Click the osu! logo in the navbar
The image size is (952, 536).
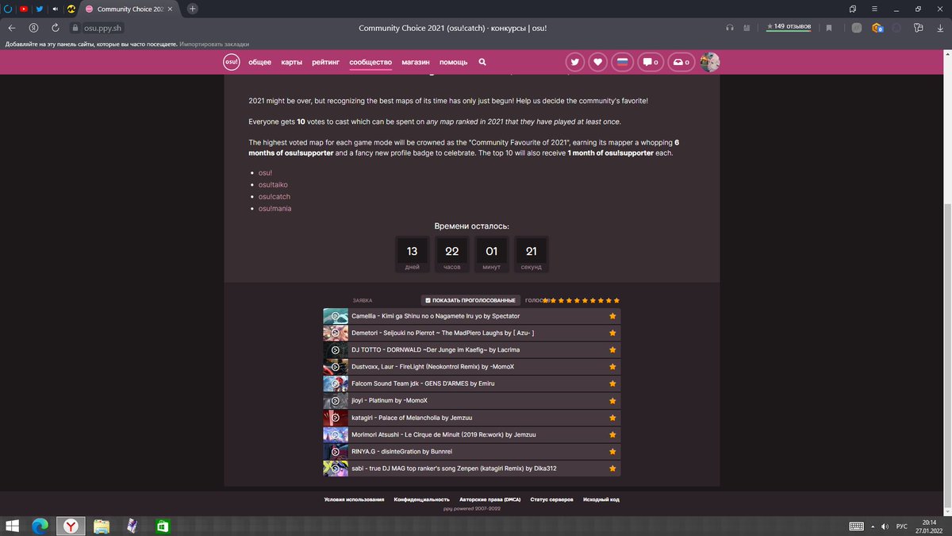[x=231, y=62]
